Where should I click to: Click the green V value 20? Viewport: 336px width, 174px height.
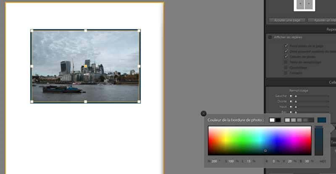(x=290, y=161)
